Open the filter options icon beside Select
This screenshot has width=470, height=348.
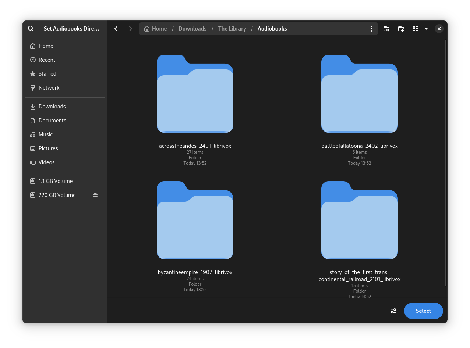393,311
